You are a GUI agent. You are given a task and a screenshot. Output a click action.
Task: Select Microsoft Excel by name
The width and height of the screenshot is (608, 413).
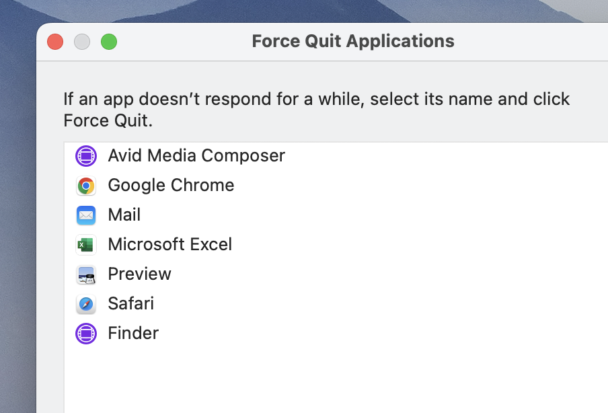click(x=169, y=245)
